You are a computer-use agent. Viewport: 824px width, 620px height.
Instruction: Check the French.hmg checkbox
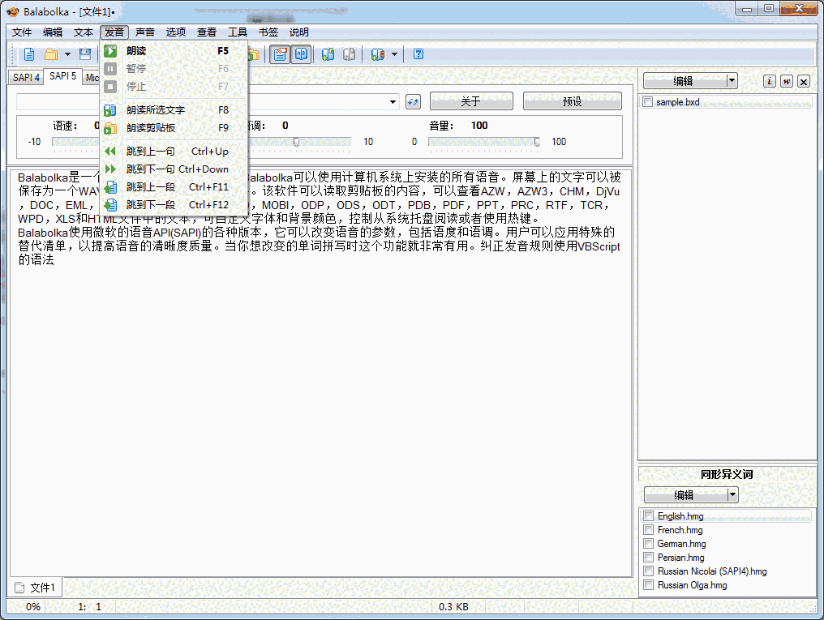[649, 530]
